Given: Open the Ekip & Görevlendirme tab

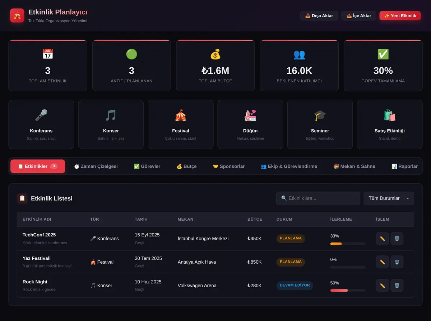Looking at the screenshot, I should point(289,166).
